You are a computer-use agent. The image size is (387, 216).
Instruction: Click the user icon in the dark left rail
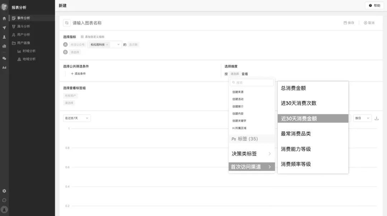tap(4, 36)
